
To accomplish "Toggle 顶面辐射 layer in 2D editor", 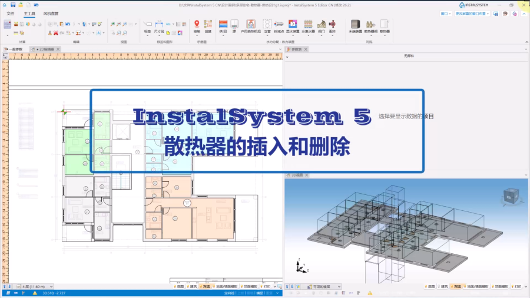I will pyautogui.click(x=250, y=286).
